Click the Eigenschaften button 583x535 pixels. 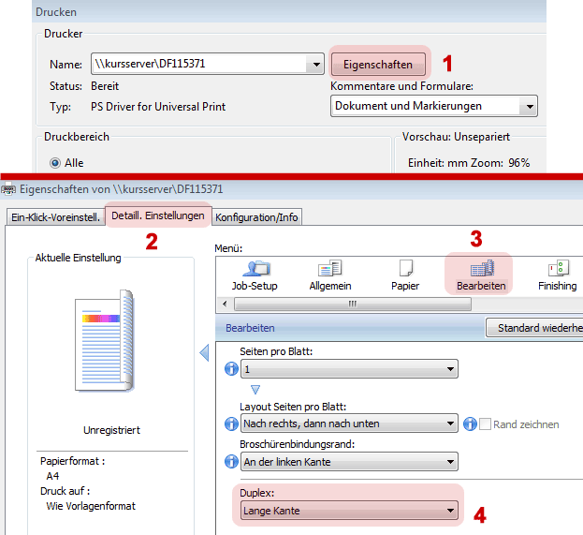378,65
